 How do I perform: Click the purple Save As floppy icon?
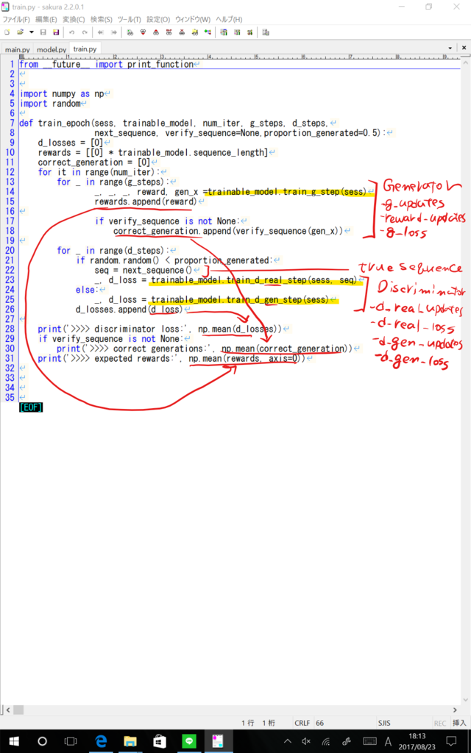[56, 32]
